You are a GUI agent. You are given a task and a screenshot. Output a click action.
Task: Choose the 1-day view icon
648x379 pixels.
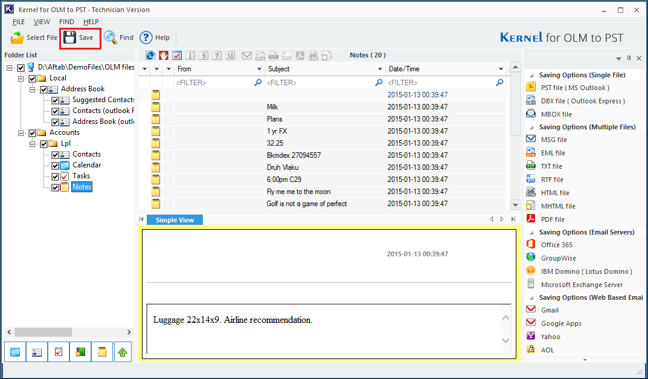(190, 56)
